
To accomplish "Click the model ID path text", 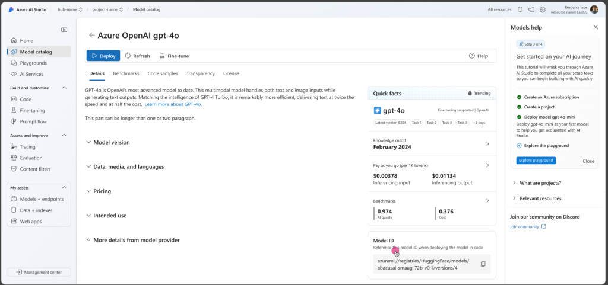I will point(423,264).
